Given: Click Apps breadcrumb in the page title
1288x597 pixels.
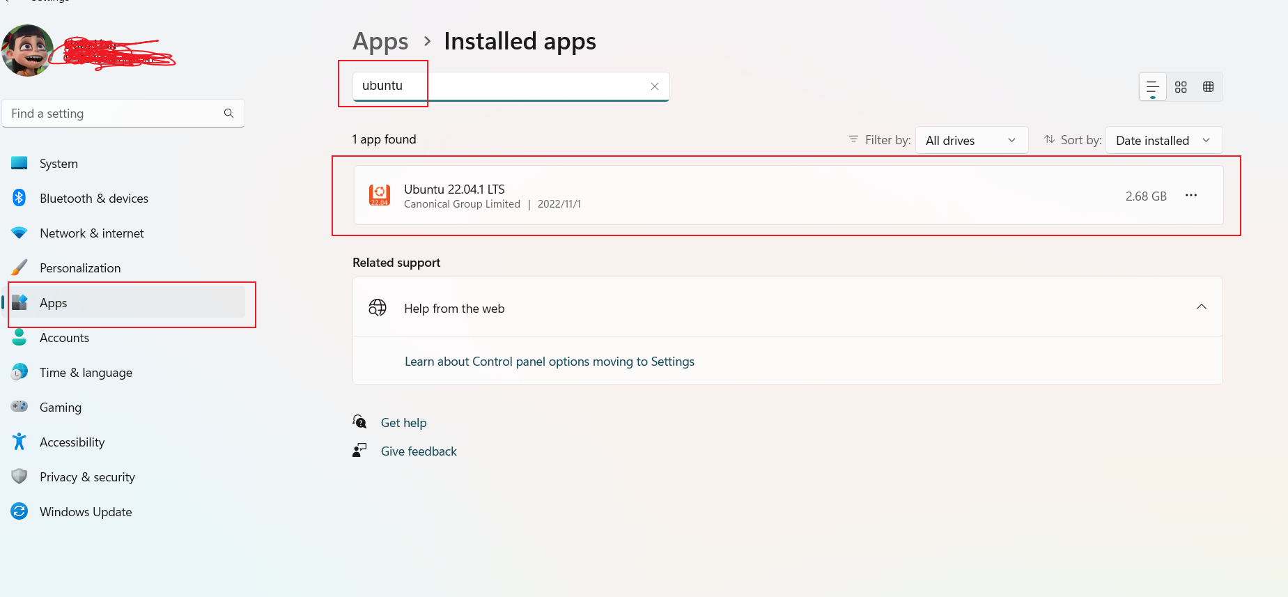Looking at the screenshot, I should click(x=380, y=42).
